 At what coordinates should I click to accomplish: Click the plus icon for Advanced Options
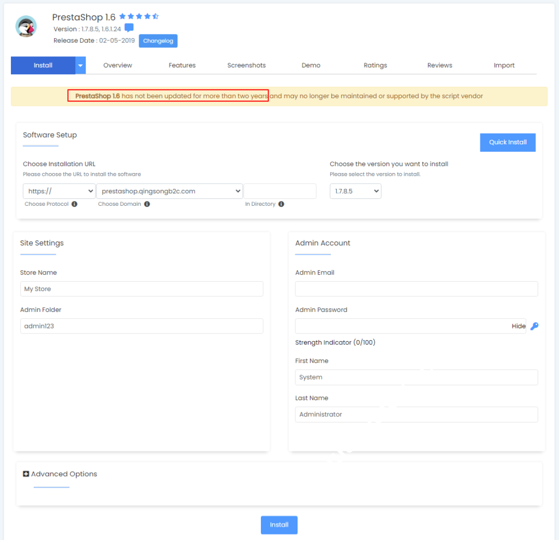26,474
